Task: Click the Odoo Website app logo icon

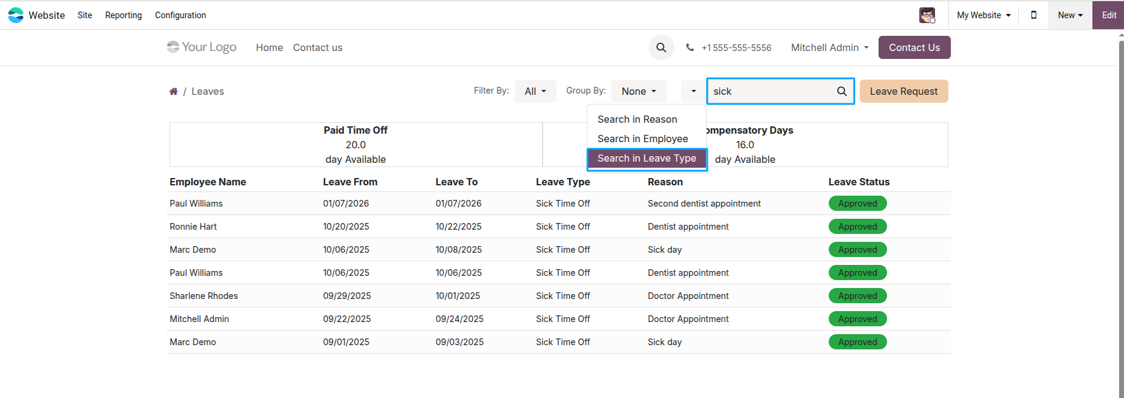Action: point(16,15)
